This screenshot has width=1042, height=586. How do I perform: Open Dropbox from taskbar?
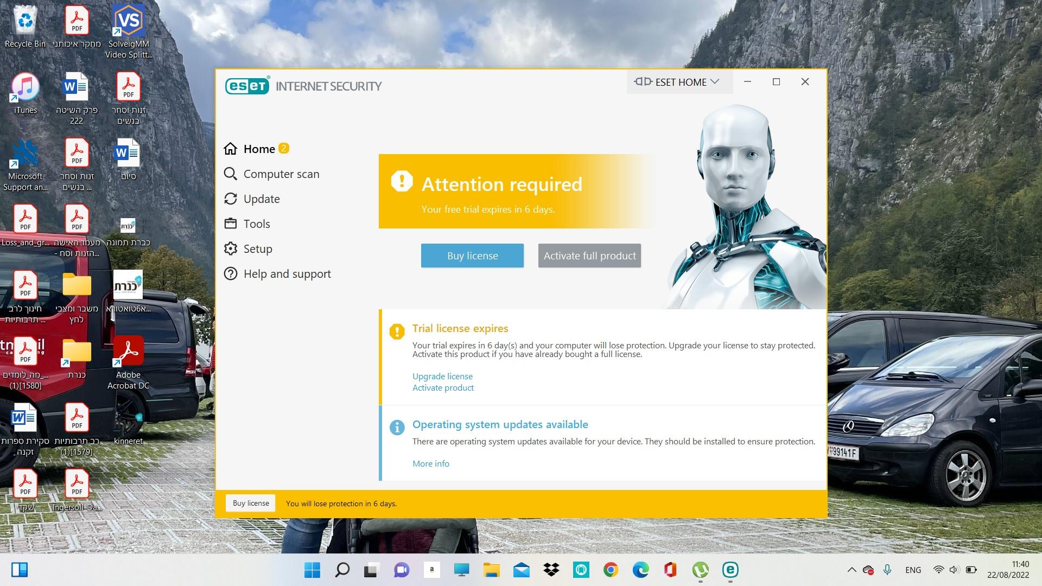coord(551,570)
